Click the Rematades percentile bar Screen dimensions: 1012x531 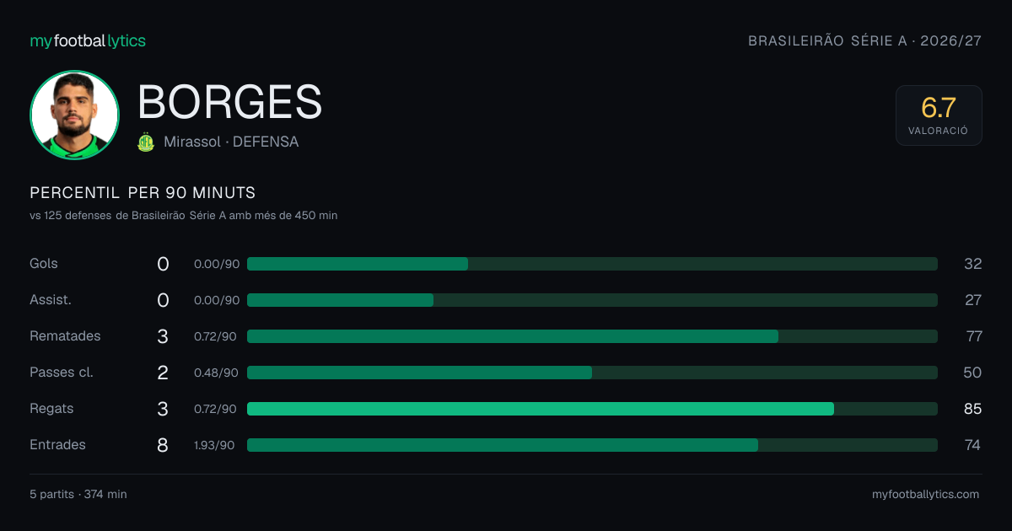[592, 336]
